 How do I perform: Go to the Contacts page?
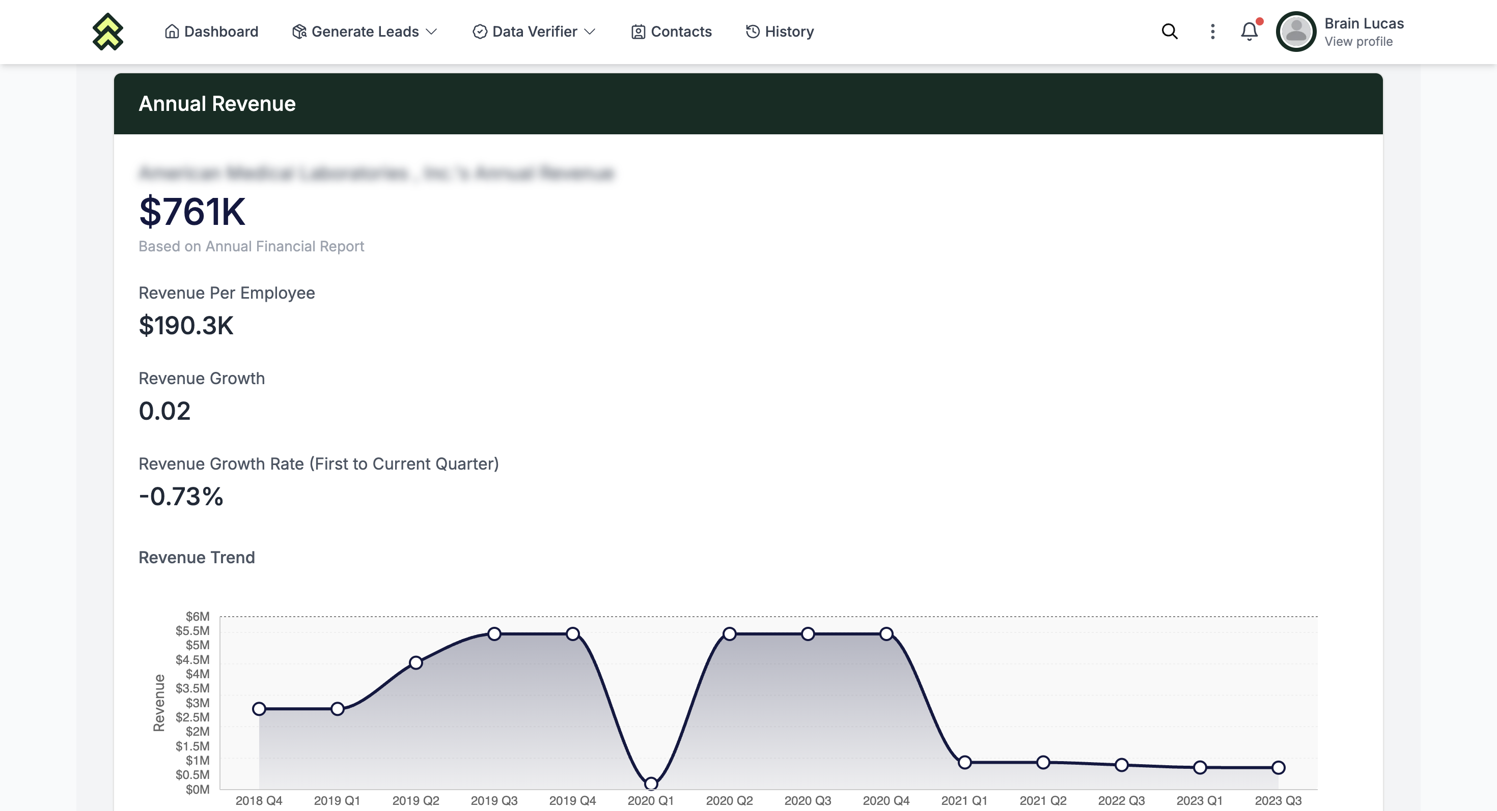(x=671, y=32)
